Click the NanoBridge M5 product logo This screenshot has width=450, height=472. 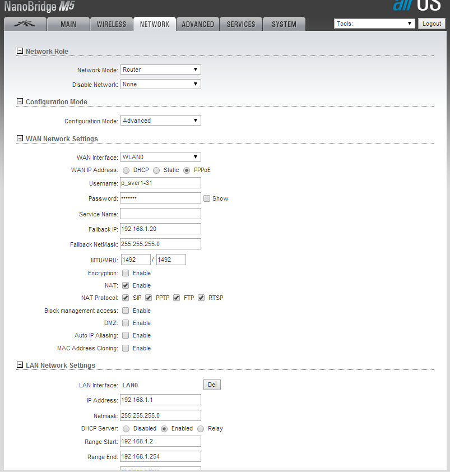click(x=39, y=6)
